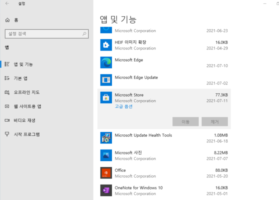Focus the 설정 검색 input field
Screen dimensions: 279x200
click(x=47, y=34)
